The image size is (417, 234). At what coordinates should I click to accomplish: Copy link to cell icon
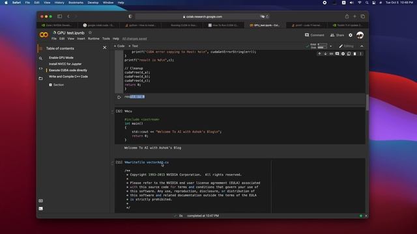point(331,54)
